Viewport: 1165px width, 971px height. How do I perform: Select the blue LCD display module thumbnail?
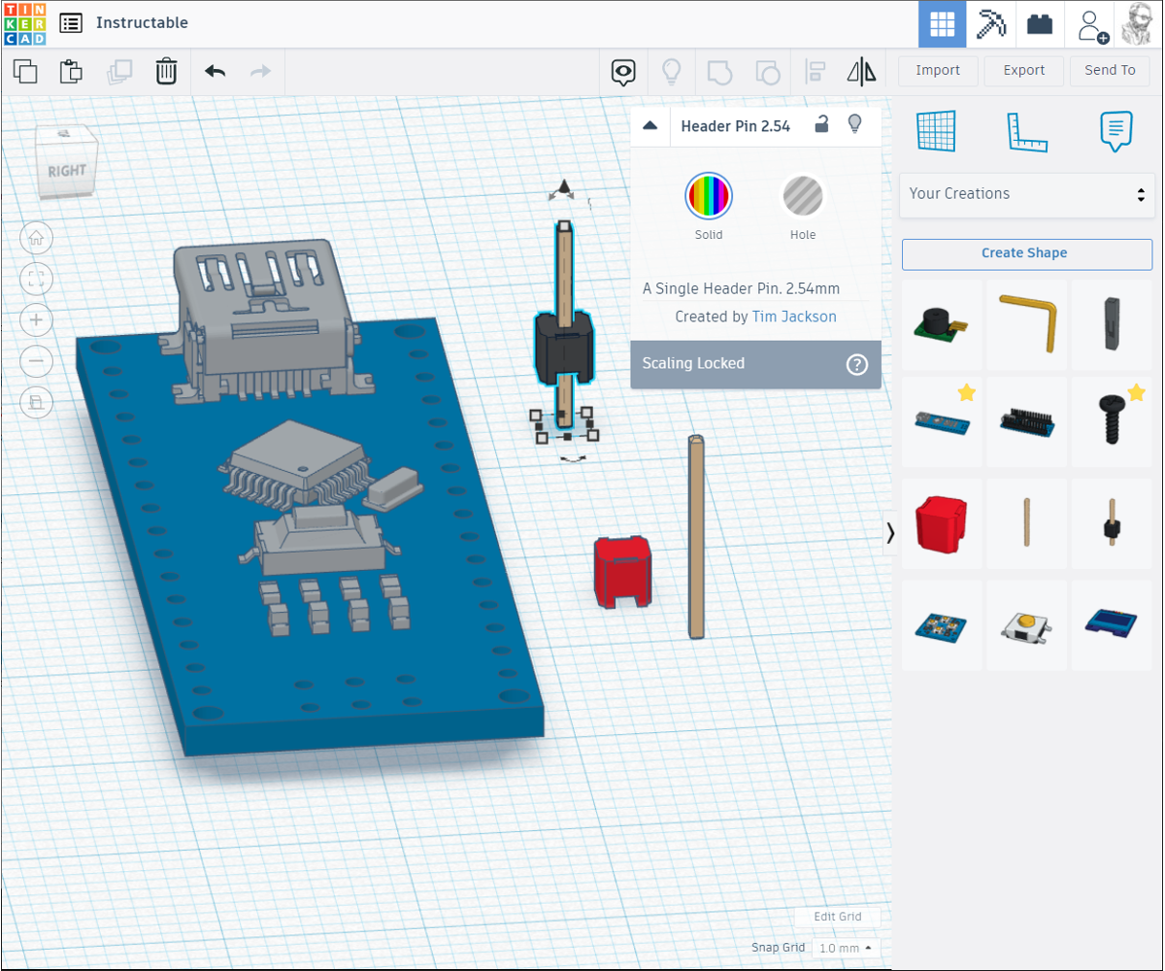(x=1113, y=625)
